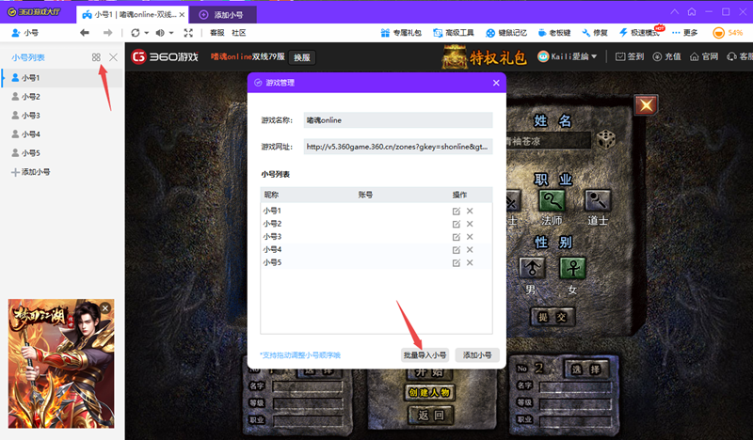The width and height of the screenshot is (753, 440).
Task: Open 官网 official site in the game header
Action: (703, 56)
